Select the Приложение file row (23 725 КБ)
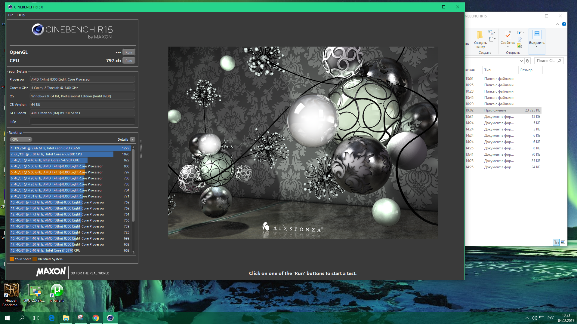Image resolution: width=577 pixels, height=324 pixels. pyautogui.click(x=503, y=110)
